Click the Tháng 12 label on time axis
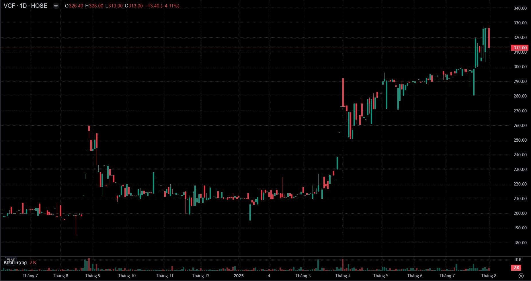The image size is (531, 281). pyautogui.click(x=201, y=276)
